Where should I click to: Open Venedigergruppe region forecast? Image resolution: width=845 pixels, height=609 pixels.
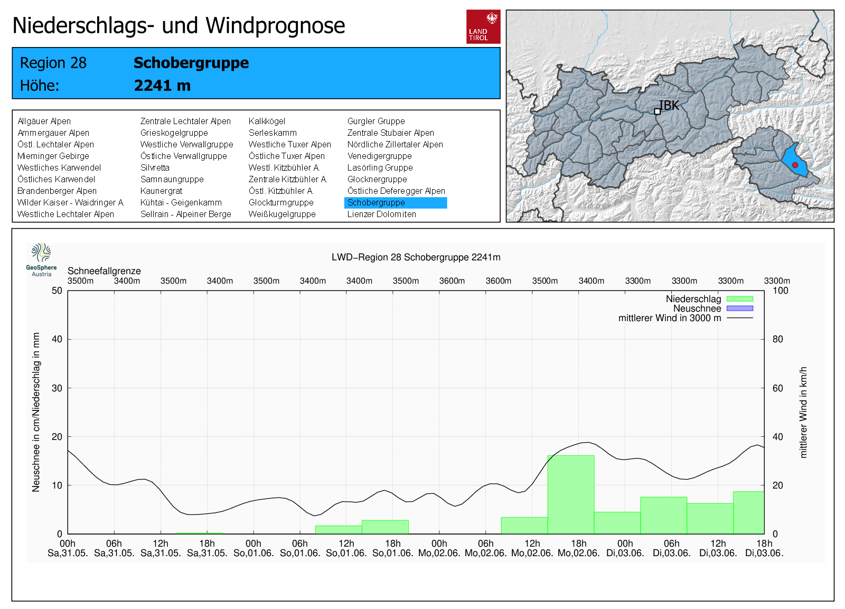click(x=379, y=156)
